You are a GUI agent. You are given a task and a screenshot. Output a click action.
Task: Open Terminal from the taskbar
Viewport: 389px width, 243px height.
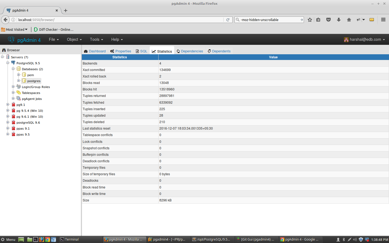click(69, 239)
